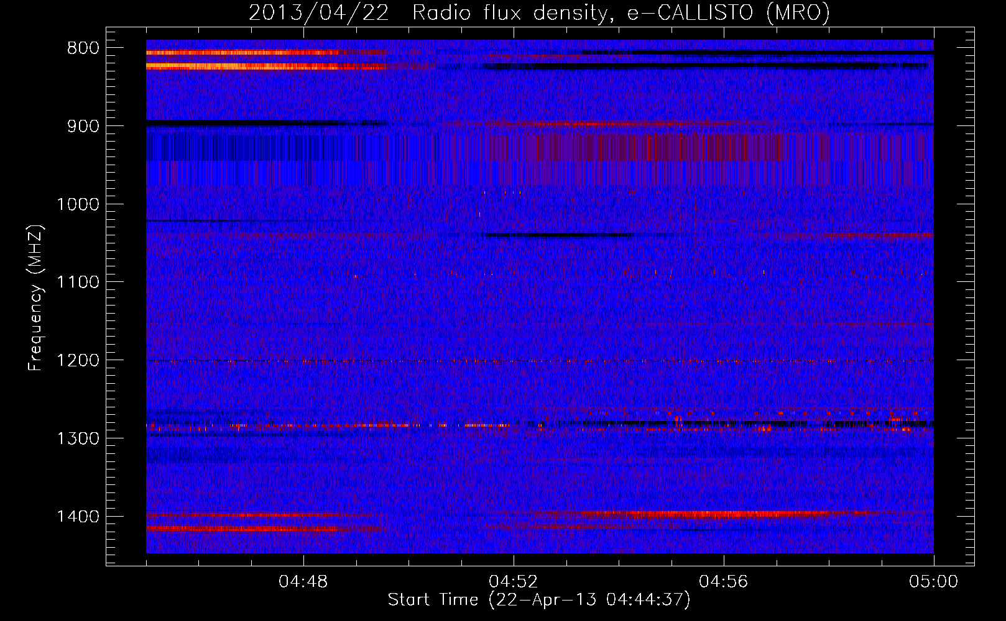Click the 04:48 time tick label
1006x621 pixels.
pyautogui.click(x=303, y=582)
